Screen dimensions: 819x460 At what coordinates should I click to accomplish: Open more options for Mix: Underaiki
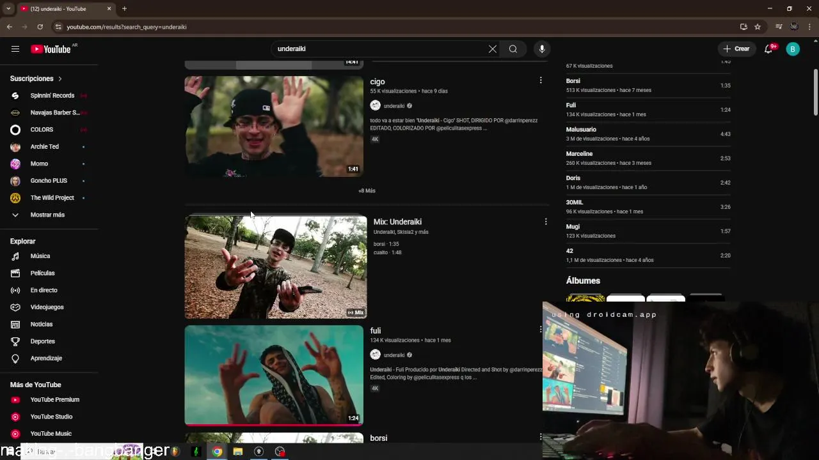546,222
